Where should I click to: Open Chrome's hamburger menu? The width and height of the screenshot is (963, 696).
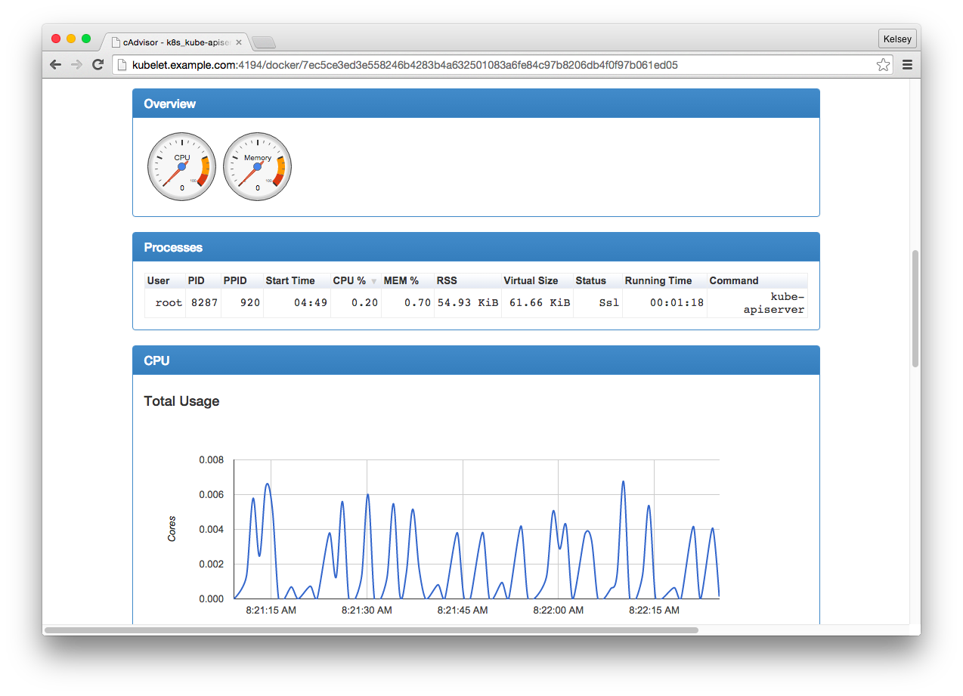pos(907,64)
